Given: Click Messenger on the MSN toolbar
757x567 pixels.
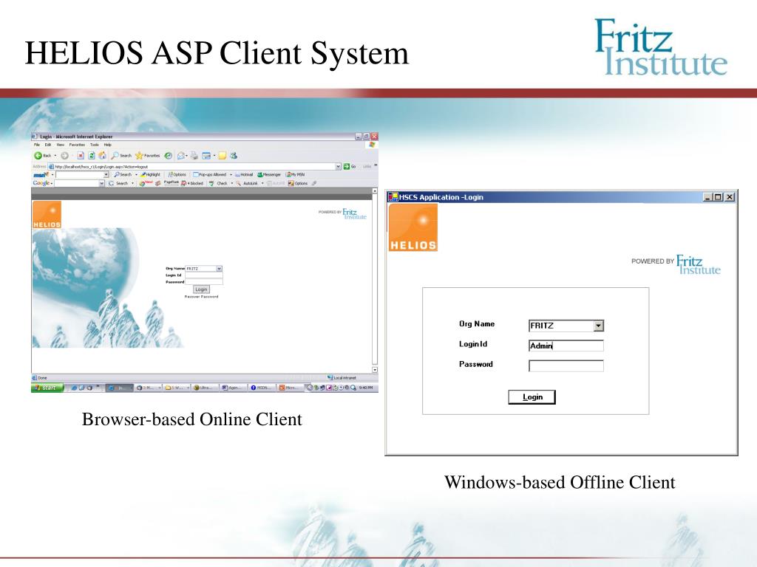Looking at the screenshot, I should (269, 174).
